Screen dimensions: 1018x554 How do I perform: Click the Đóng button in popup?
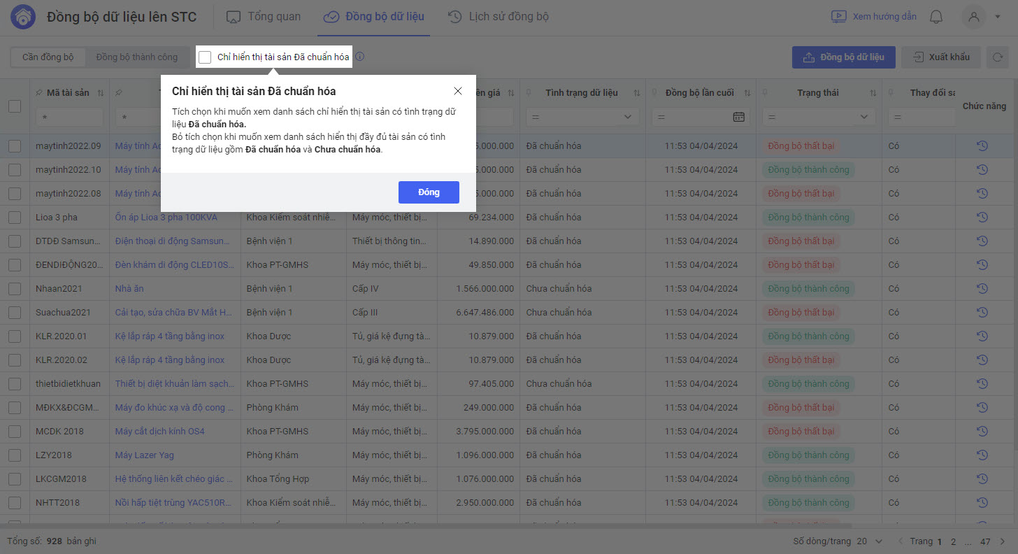(x=429, y=192)
